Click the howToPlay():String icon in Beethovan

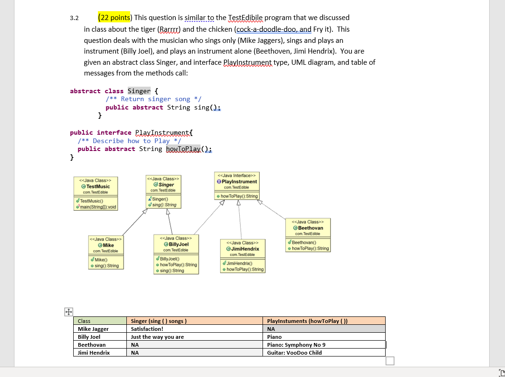288,248
